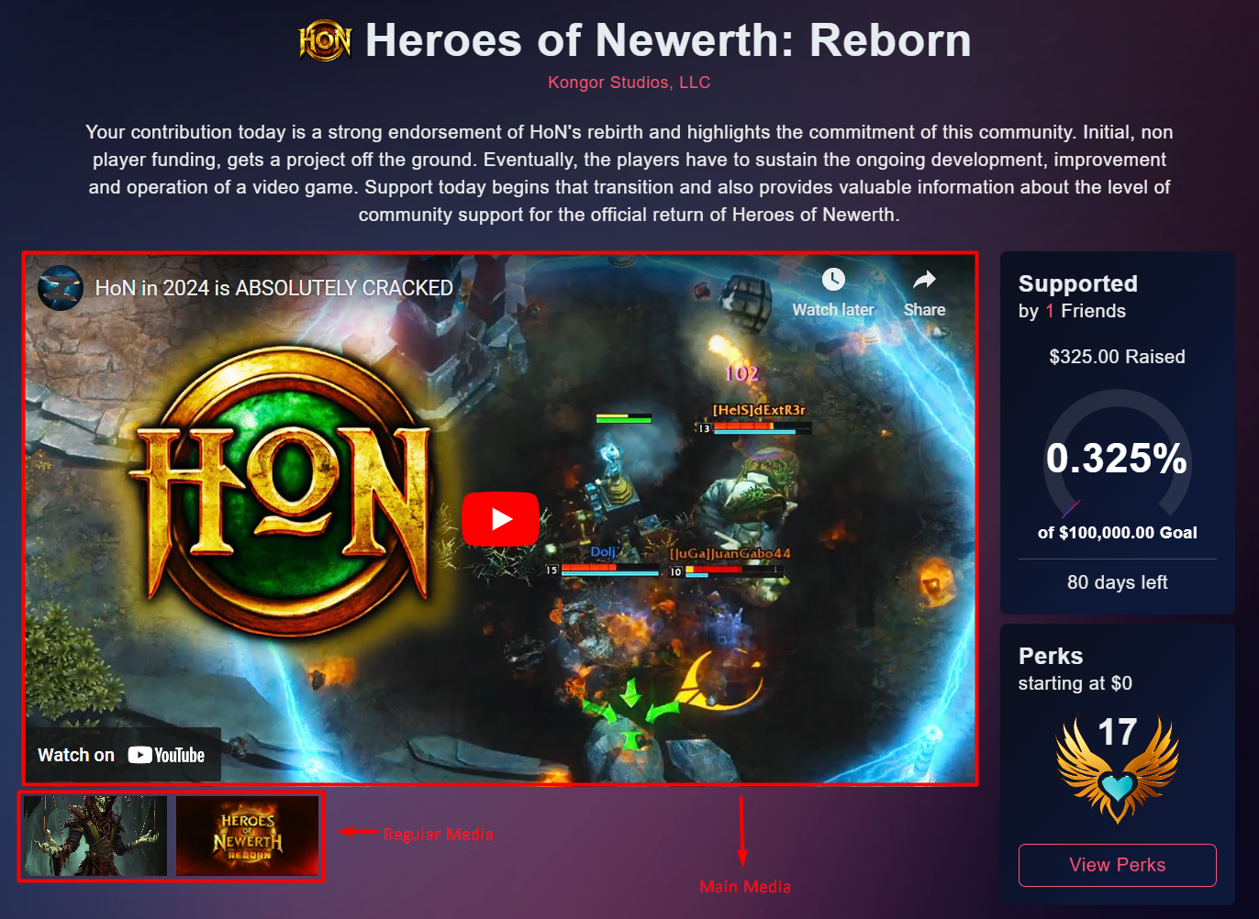Screen dimensions: 1259x919
Task: Click the Watch later clock icon
Action: [833, 280]
